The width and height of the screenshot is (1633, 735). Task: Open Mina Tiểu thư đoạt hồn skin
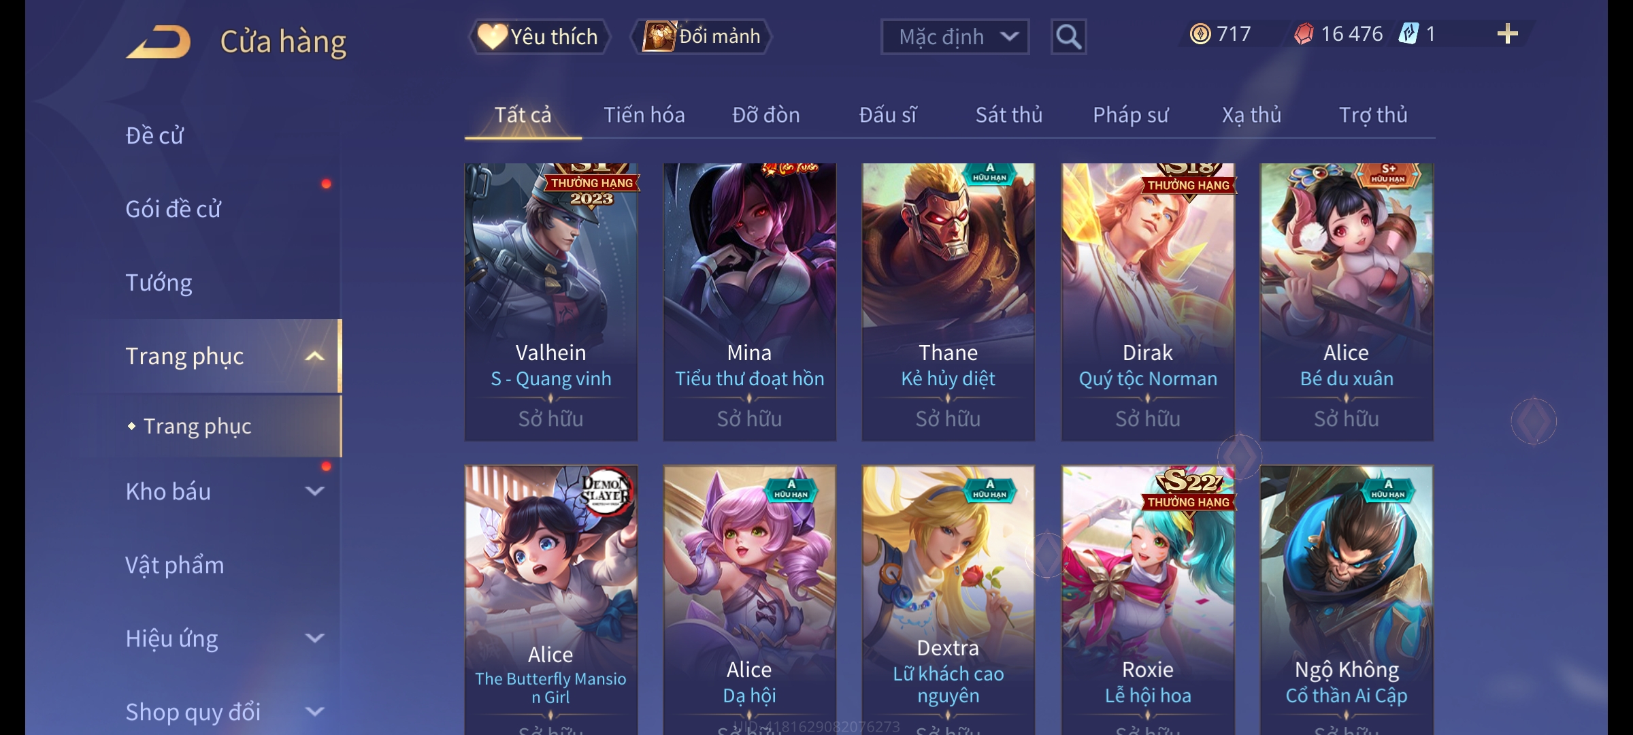750,302
